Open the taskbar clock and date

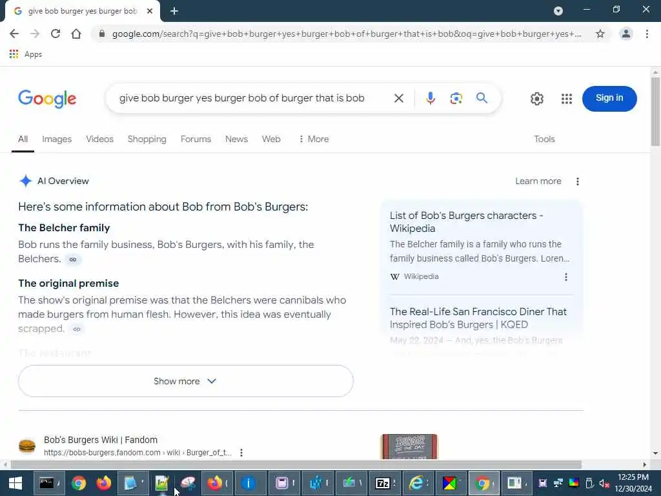[633, 483]
